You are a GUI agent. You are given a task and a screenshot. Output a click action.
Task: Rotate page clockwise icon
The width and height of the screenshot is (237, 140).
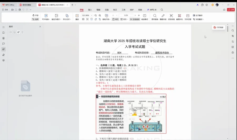tap(100, 19)
